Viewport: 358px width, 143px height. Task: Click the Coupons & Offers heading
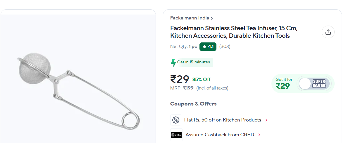(193, 104)
